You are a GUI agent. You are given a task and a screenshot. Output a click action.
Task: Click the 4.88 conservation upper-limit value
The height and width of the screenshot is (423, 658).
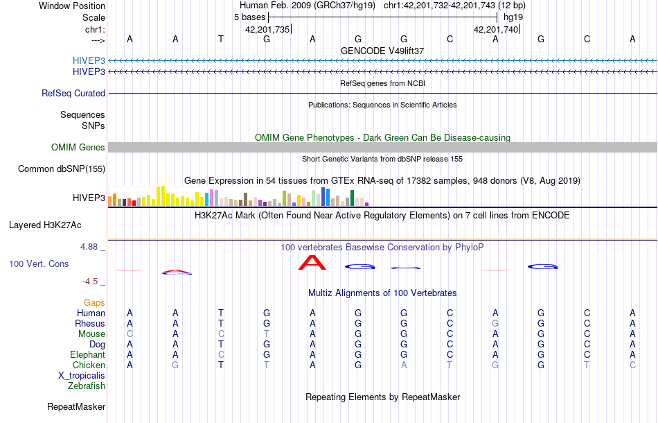pyautogui.click(x=89, y=247)
